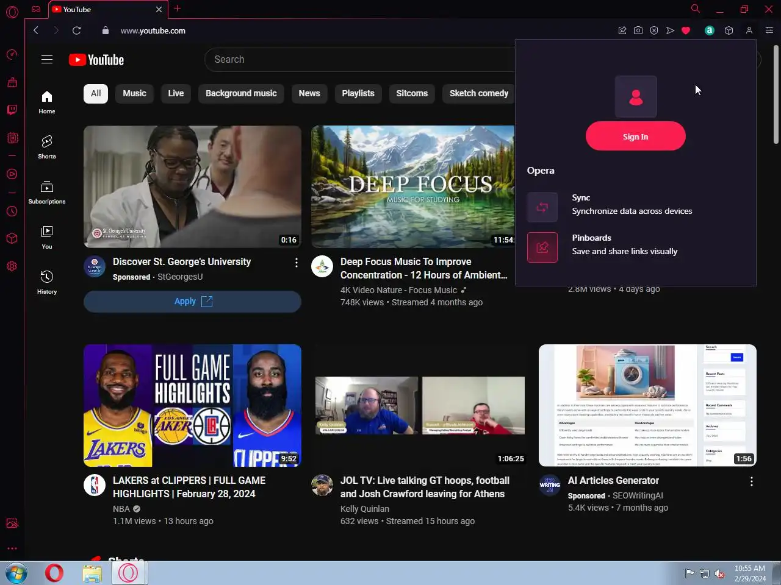
Task: Click pinboard icon in address bar
Action: pos(622,30)
